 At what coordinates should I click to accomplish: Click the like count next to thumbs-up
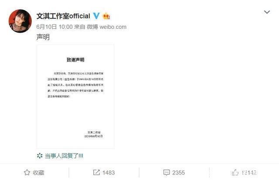pyautogui.click(x=249, y=172)
